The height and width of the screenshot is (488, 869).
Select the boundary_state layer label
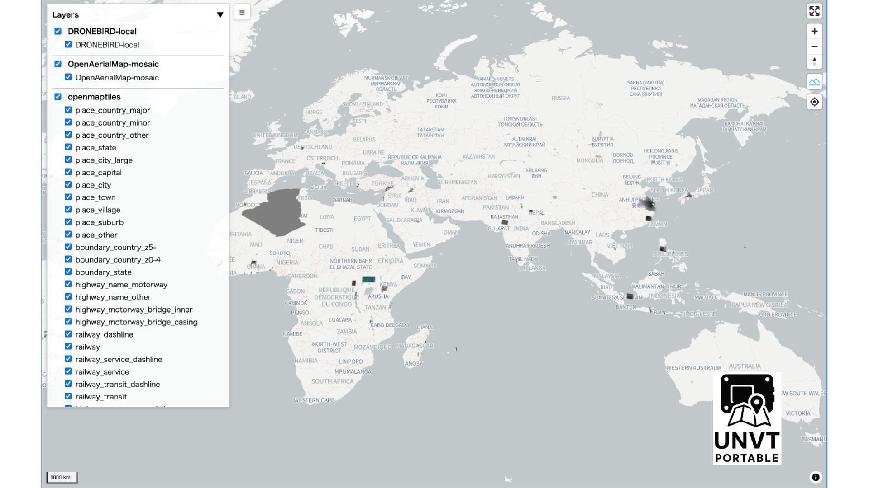point(103,272)
